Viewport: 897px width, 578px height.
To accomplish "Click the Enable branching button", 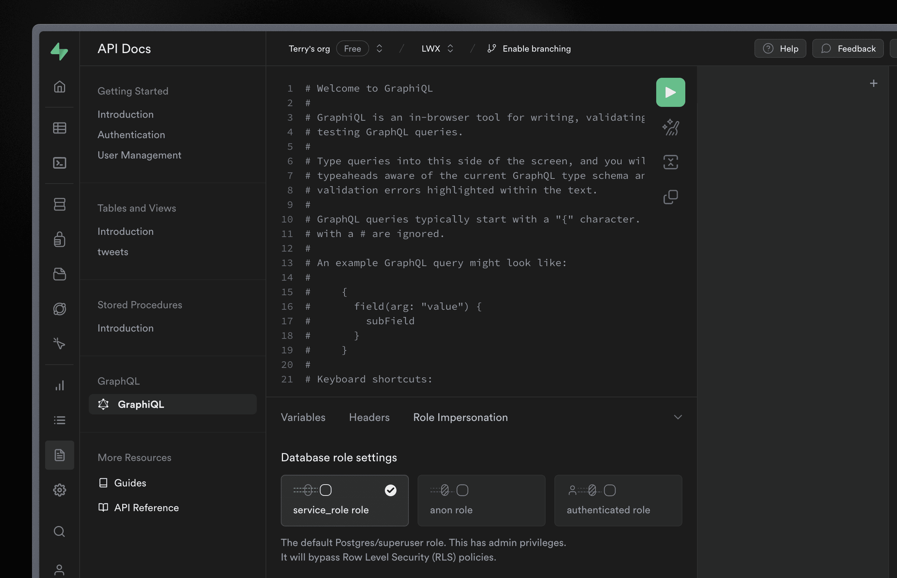I will pyautogui.click(x=529, y=49).
